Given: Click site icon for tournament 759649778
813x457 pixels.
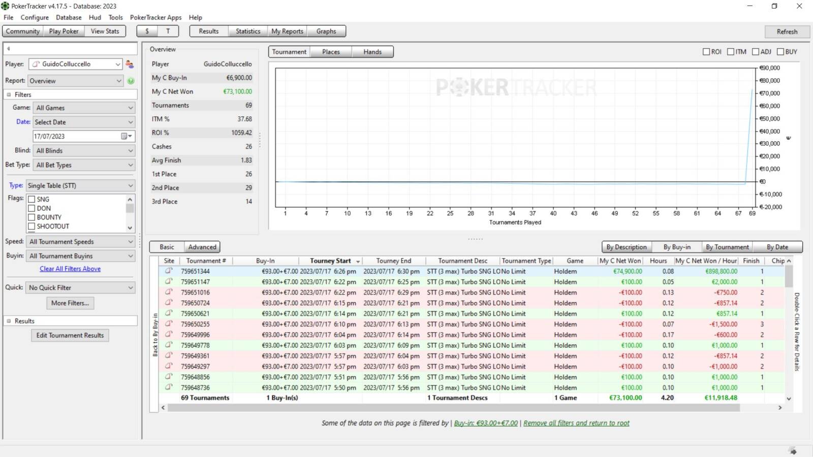Looking at the screenshot, I should tap(169, 345).
